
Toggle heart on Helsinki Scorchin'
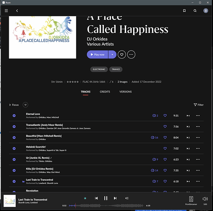tap(165, 149)
